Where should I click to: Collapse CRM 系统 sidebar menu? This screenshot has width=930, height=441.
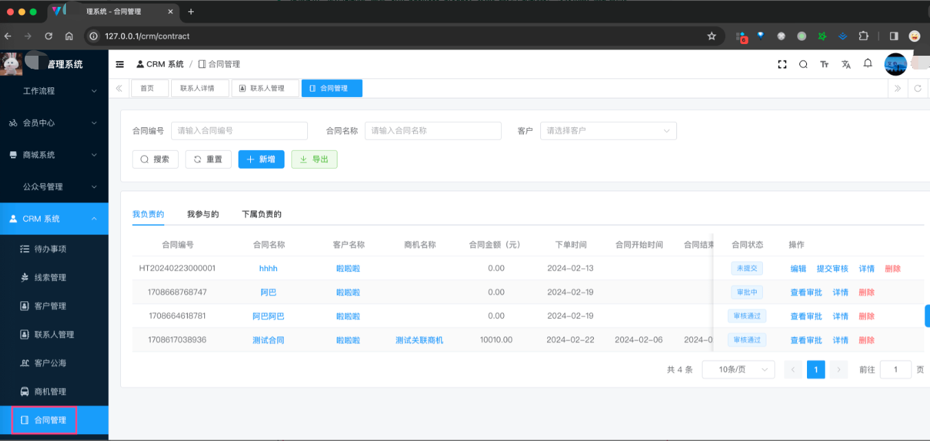point(54,219)
